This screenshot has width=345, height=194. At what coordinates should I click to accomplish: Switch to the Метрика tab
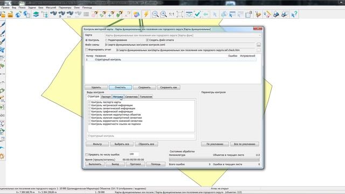coord(118,97)
